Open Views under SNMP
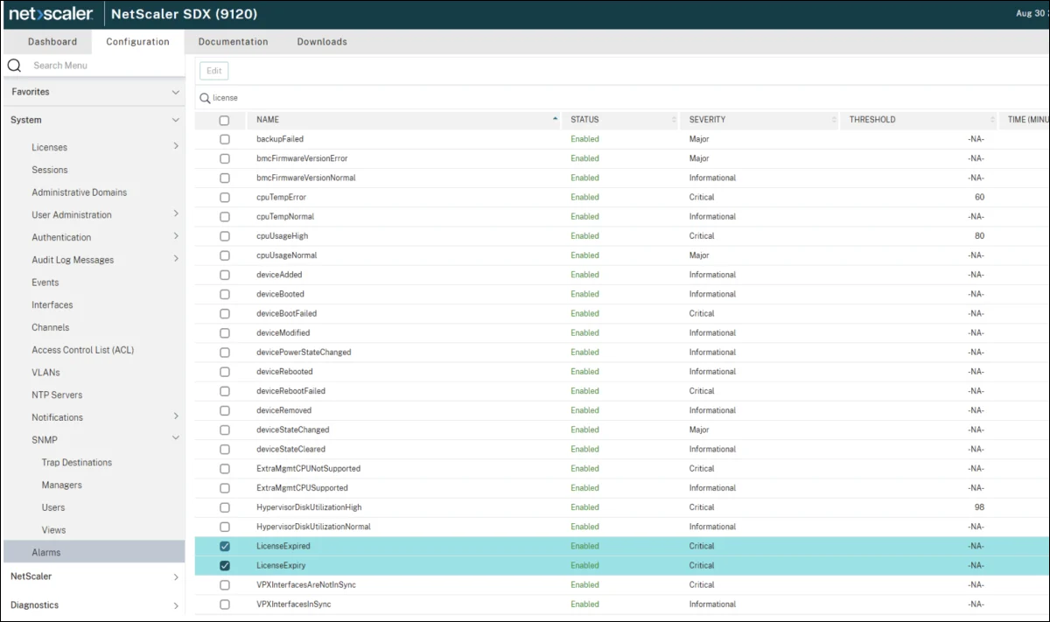 coord(54,530)
